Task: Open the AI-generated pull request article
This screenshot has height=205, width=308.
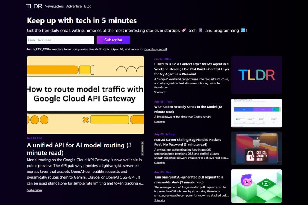Action: pos(189,180)
